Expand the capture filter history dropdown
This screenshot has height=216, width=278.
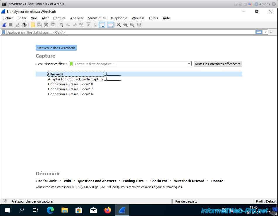click(x=189, y=64)
